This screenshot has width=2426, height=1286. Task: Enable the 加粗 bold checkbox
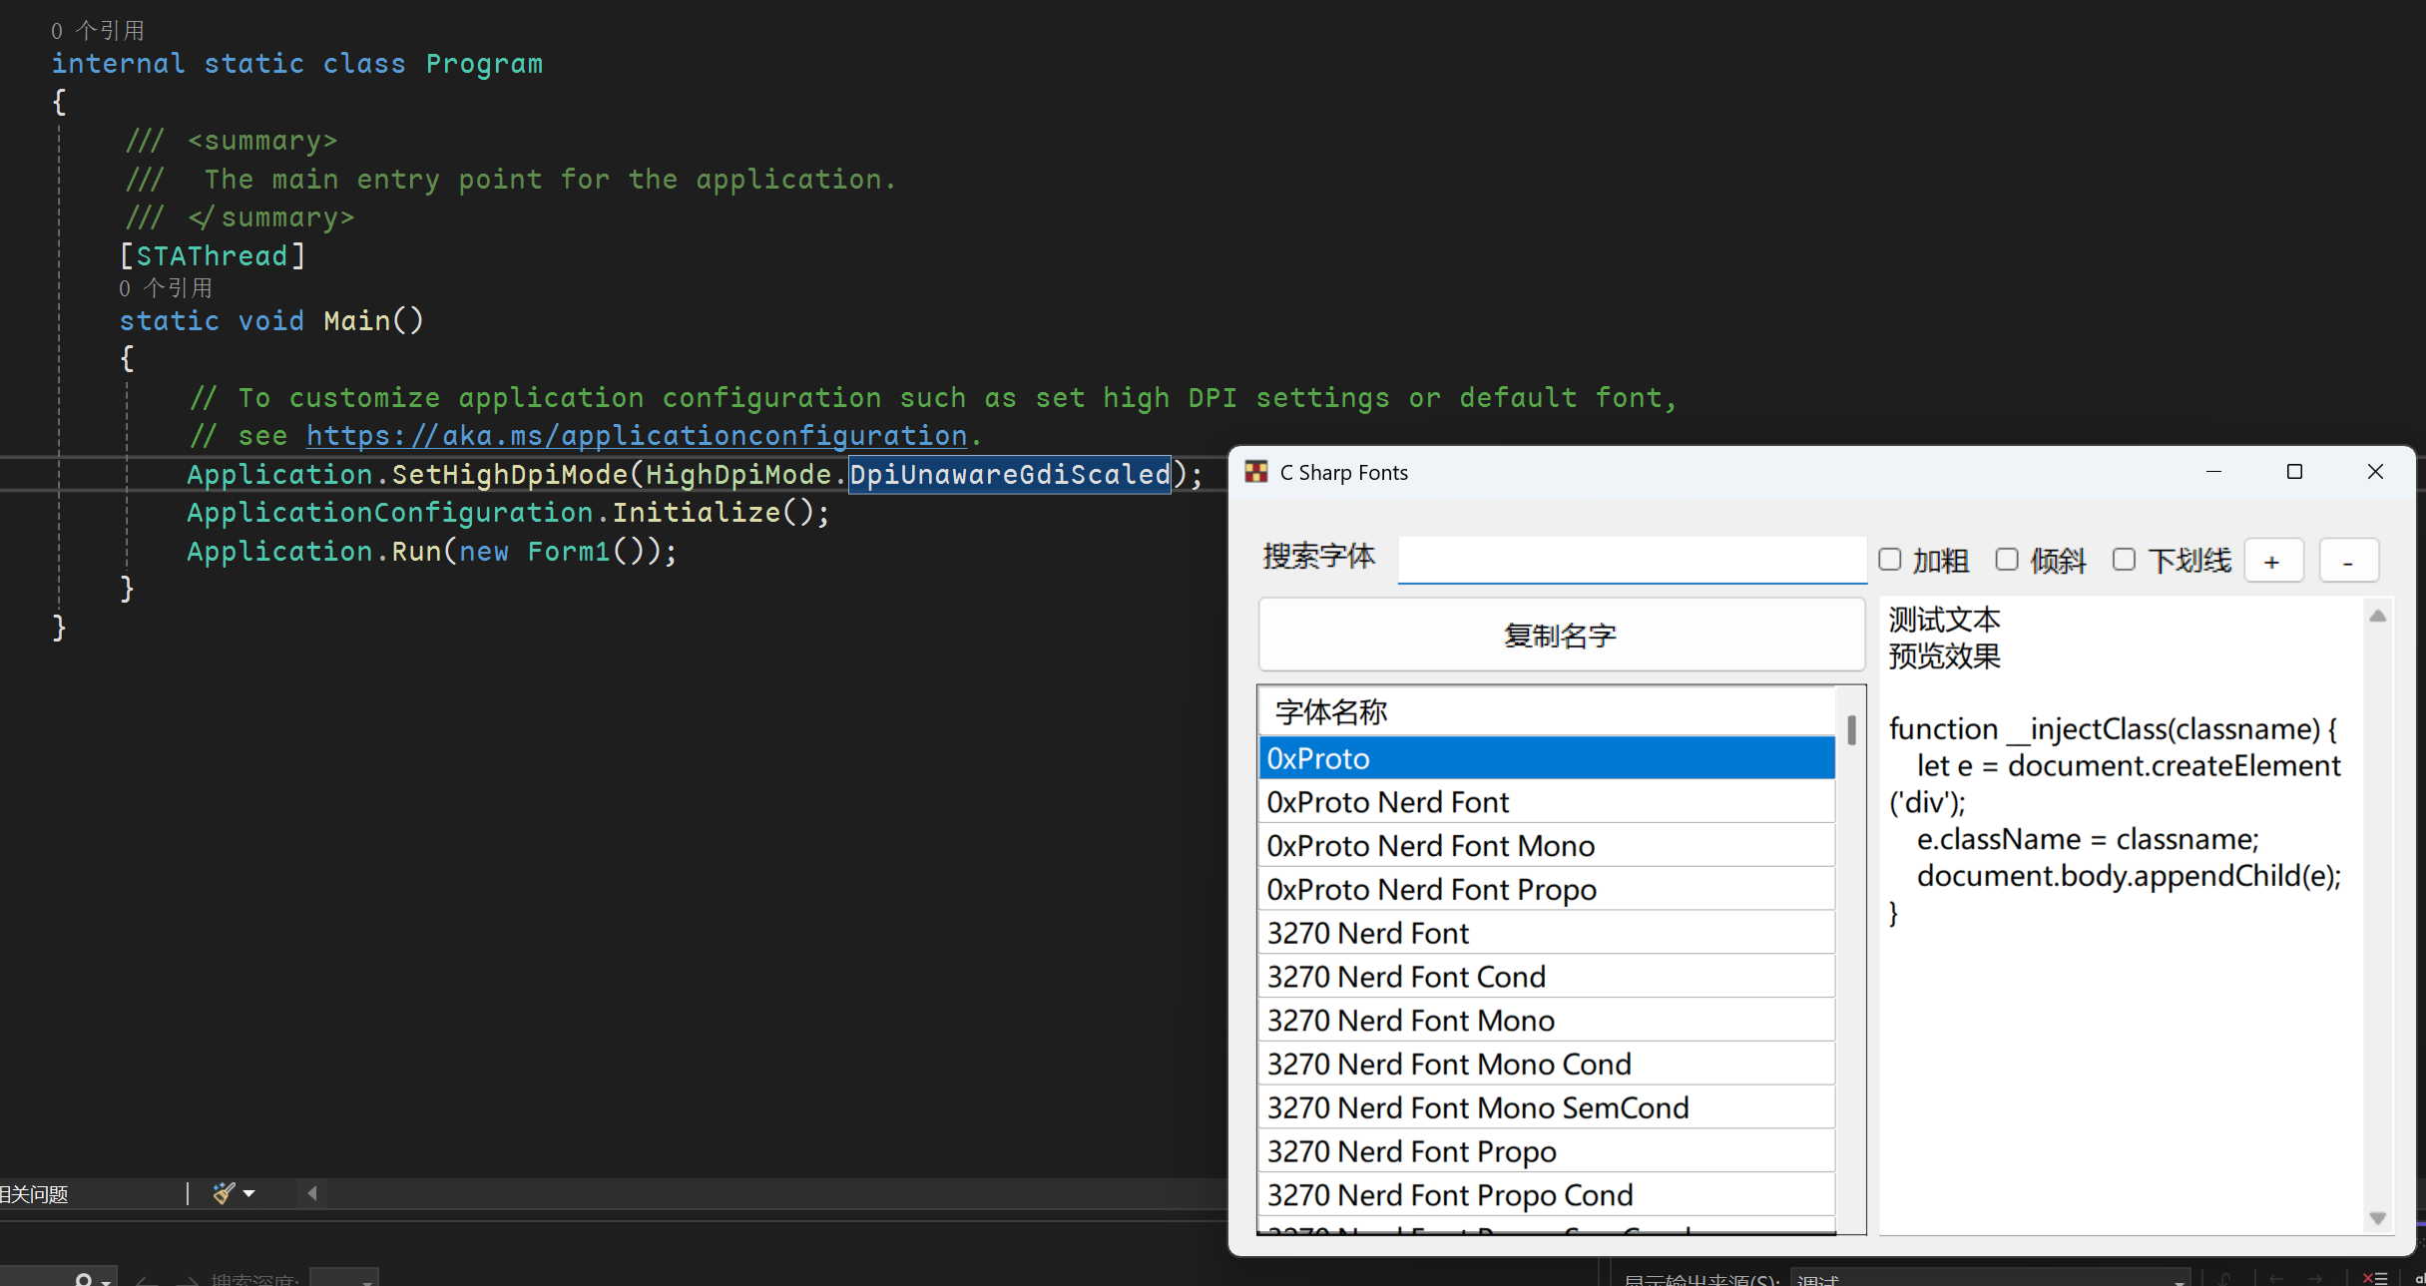coord(1890,560)
